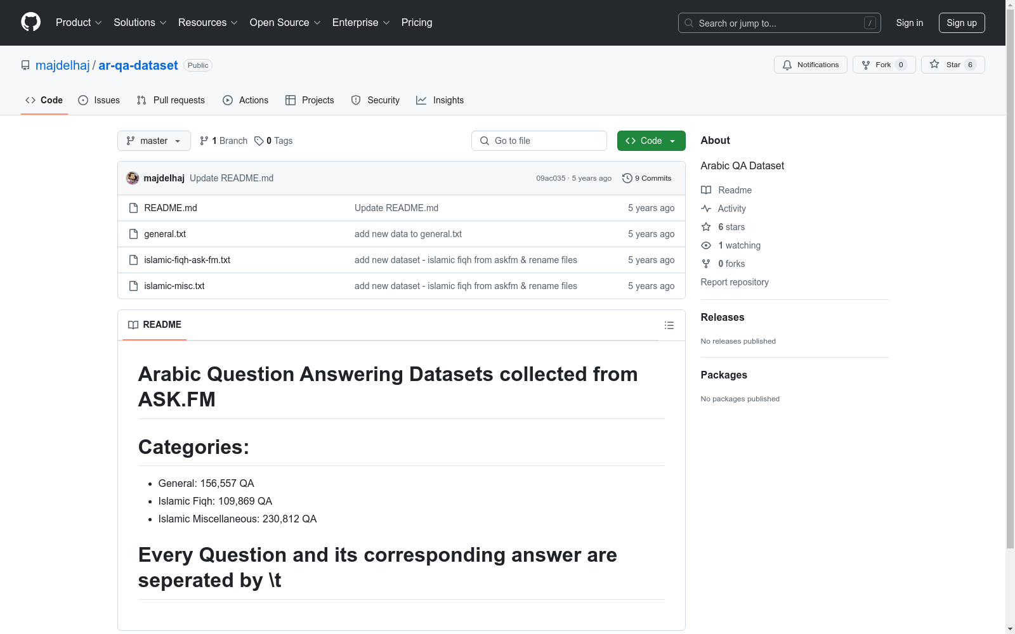Open the general.txt file
Viewport: 1015px width, 634px height.
[165, 234]
